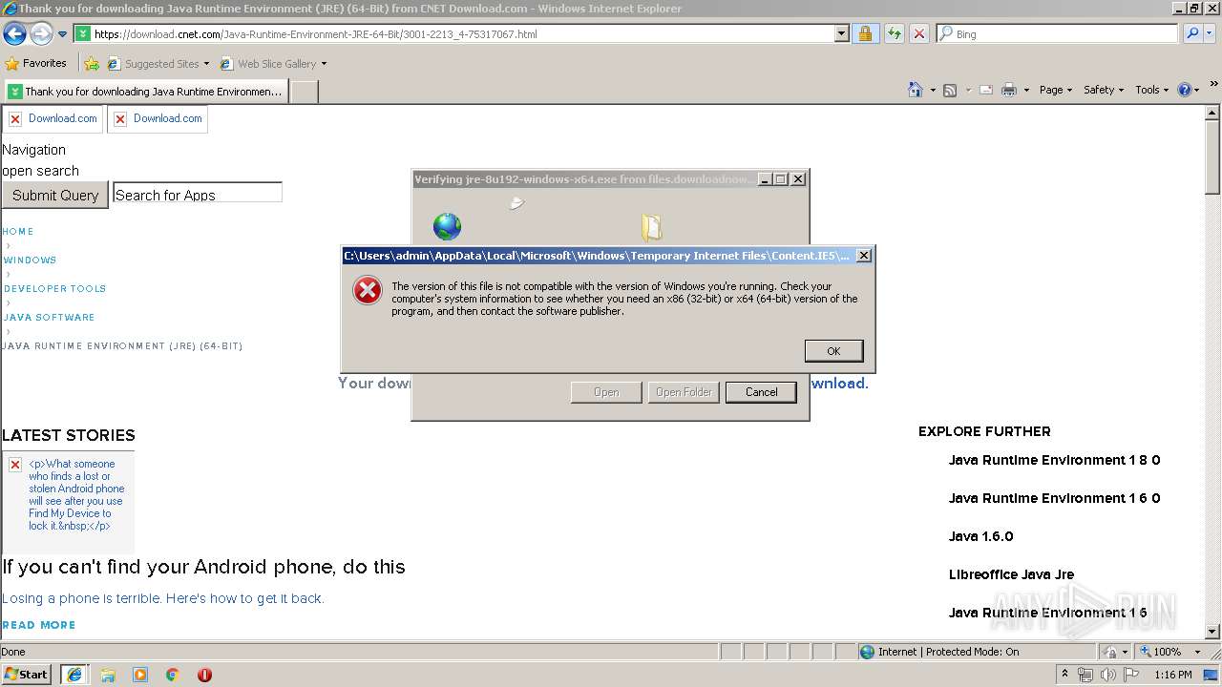1222x687 pixels.
Task: Stop loading with the red X icon
Action: pos(918,34)
